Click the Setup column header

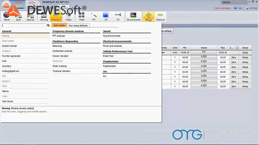245,48
